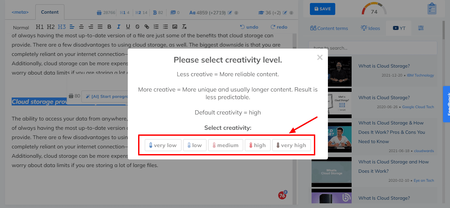Click the red 76 badge icon
The image size is (450, 208).
click(x=283, y=195)
